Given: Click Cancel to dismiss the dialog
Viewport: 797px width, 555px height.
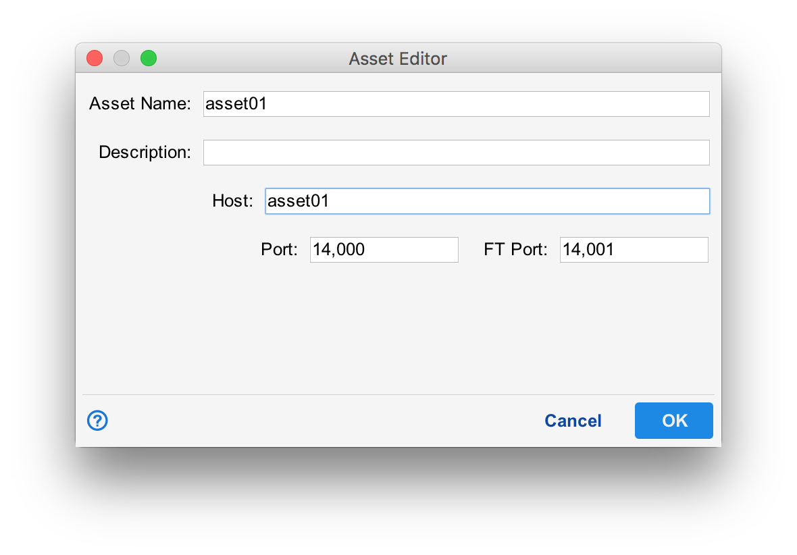Looking at the screenshot, I should [573, 420].
